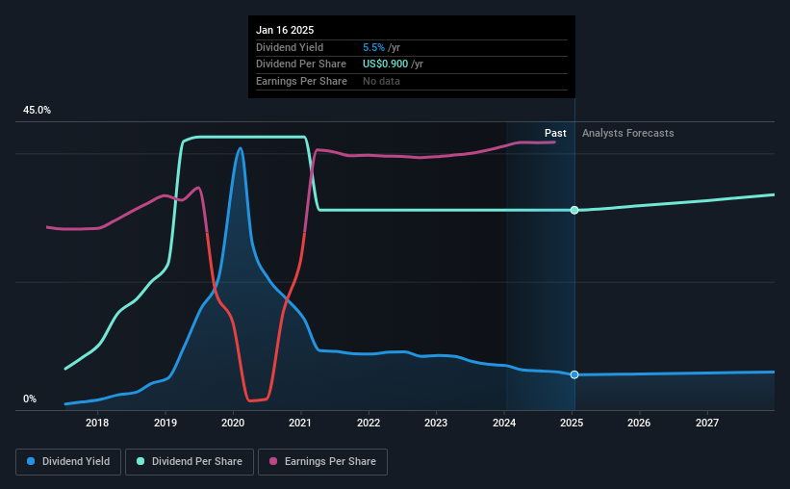Image resolution: width=790 pixels, height=489 pixels.
Task: Click the tooltip Dividend Per Share row label
Action: [x=301, y=64]
